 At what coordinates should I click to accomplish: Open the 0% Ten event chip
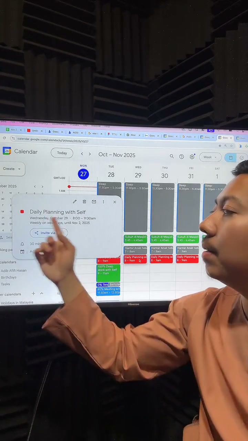coord(102,285)
